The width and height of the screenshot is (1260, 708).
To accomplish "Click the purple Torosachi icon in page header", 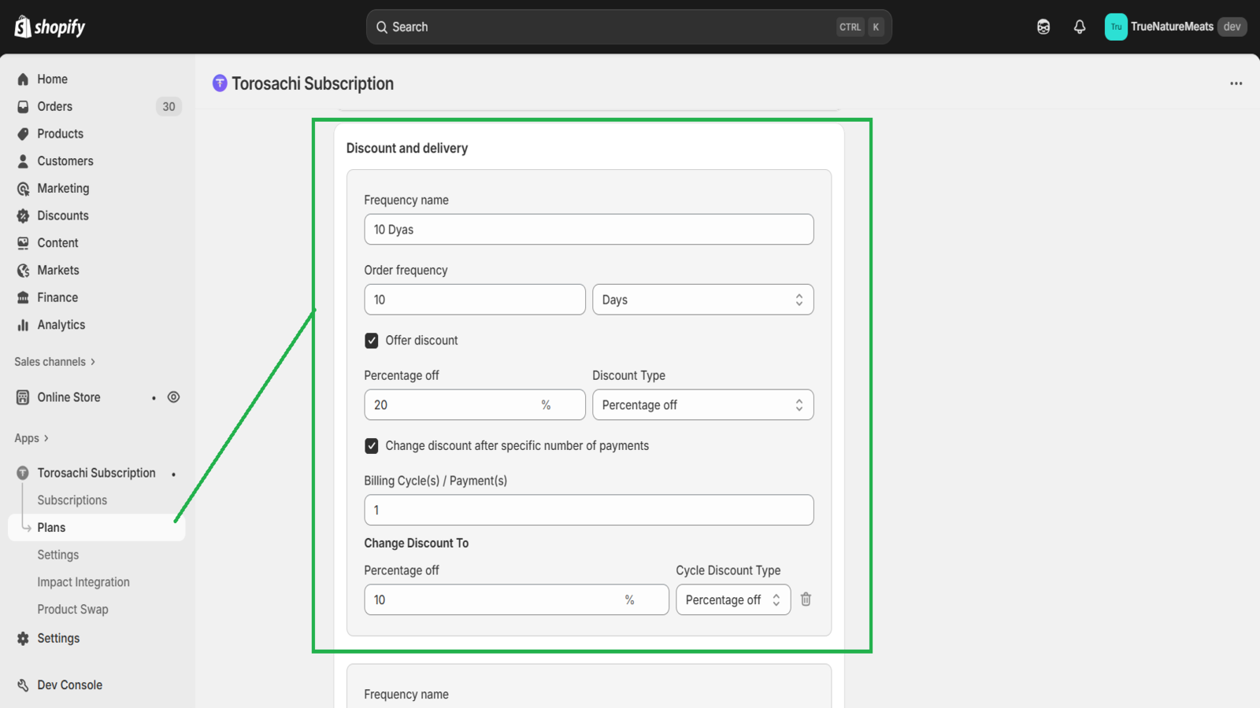I will click(220, 83).
